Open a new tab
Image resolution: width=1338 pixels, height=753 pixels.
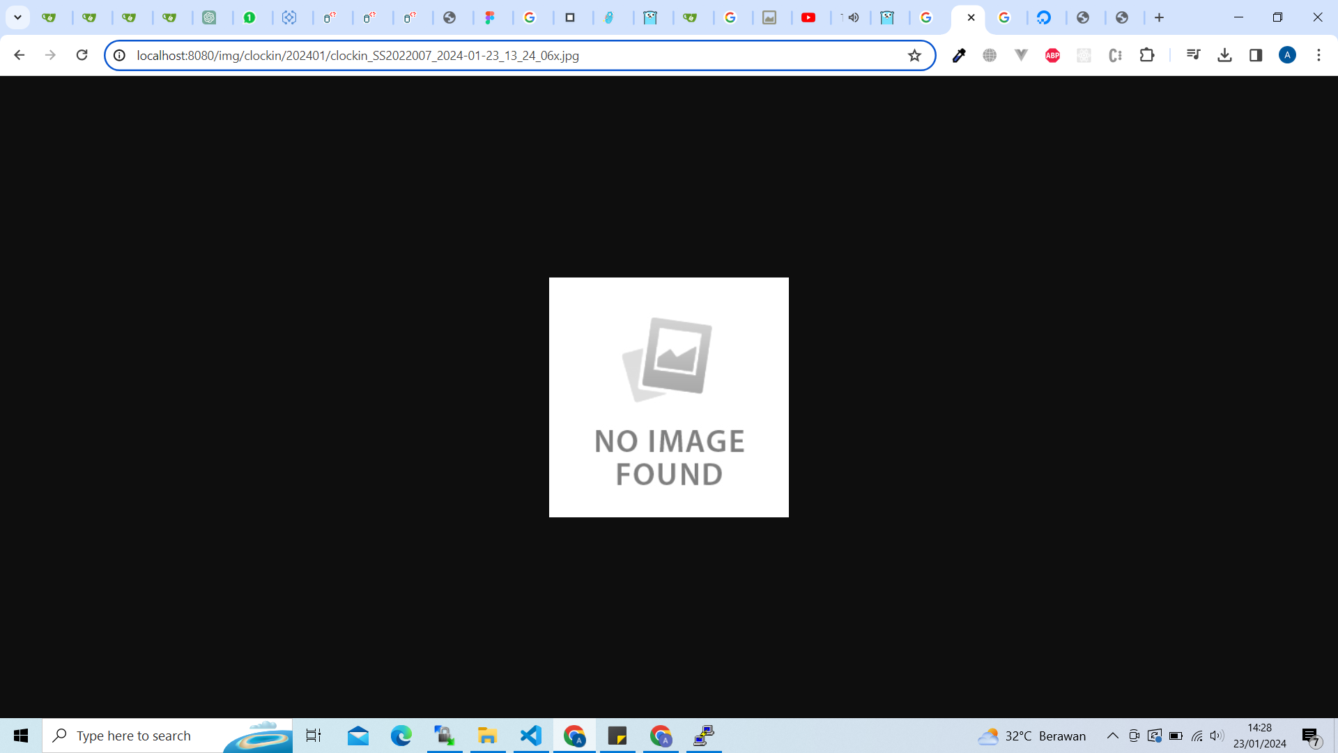[1159, 17]
